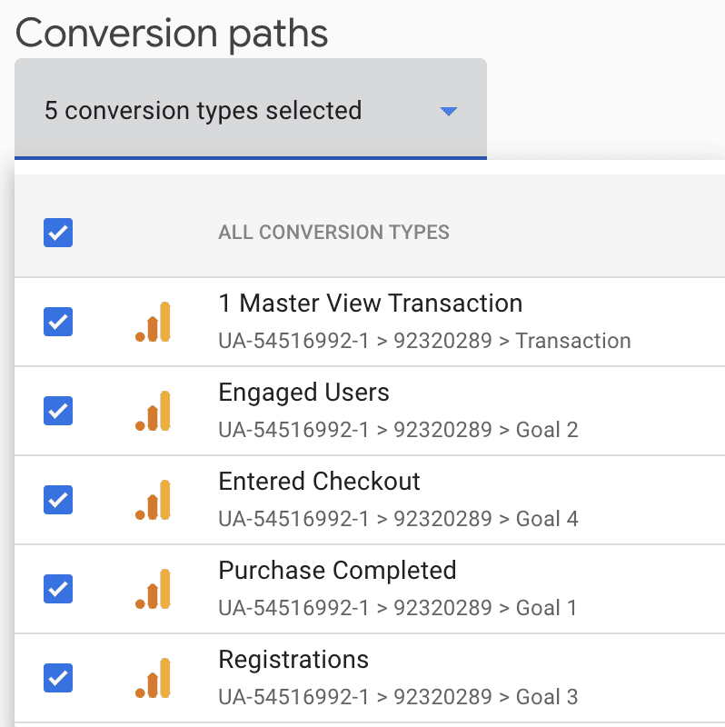
Task: Click the ALL CONVERSION TYPES header row
Action: click(x=333, y=233)
